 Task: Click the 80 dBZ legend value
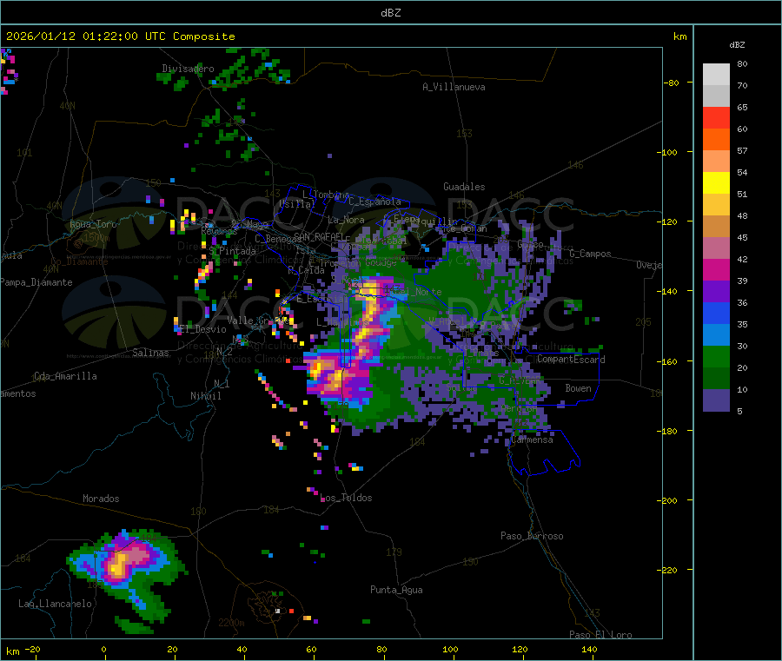click(742, 63)
